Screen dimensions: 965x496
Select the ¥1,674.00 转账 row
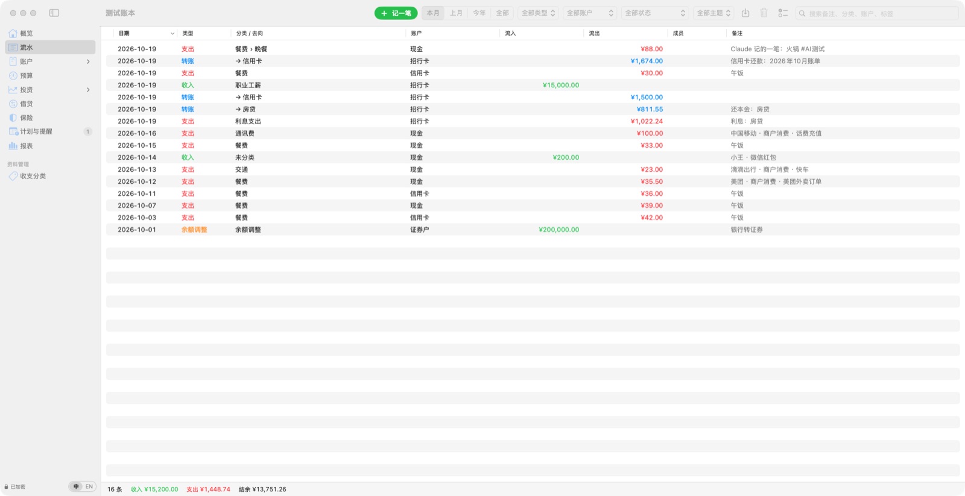[533, 61]
